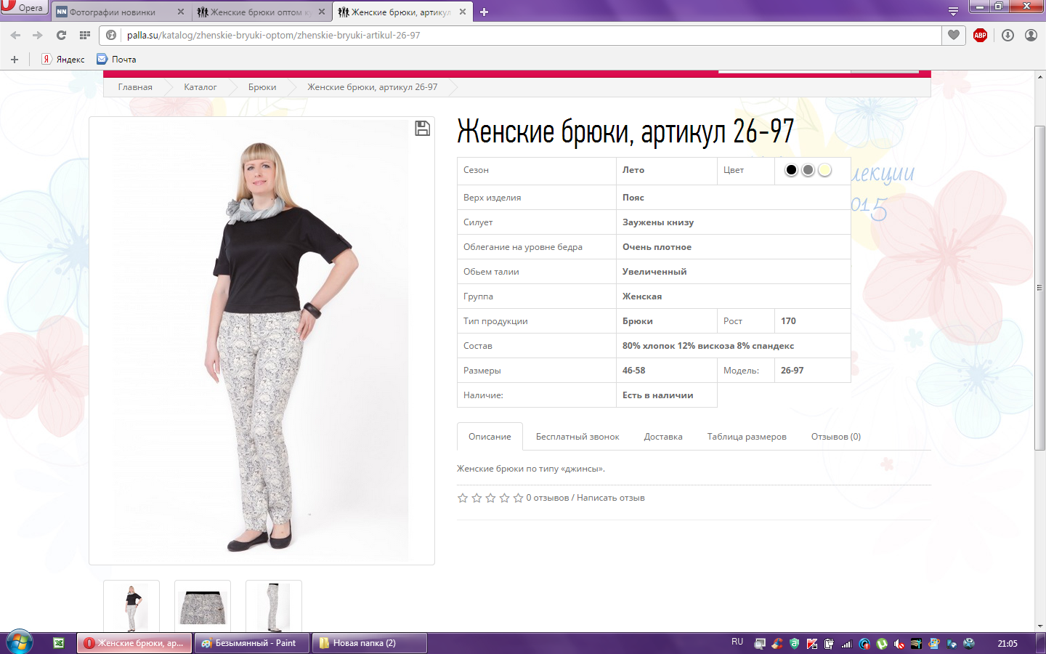Open the tab menu icon in the title bar
This screenshot has width=1046, height=654.
click(x=953, y=11)
